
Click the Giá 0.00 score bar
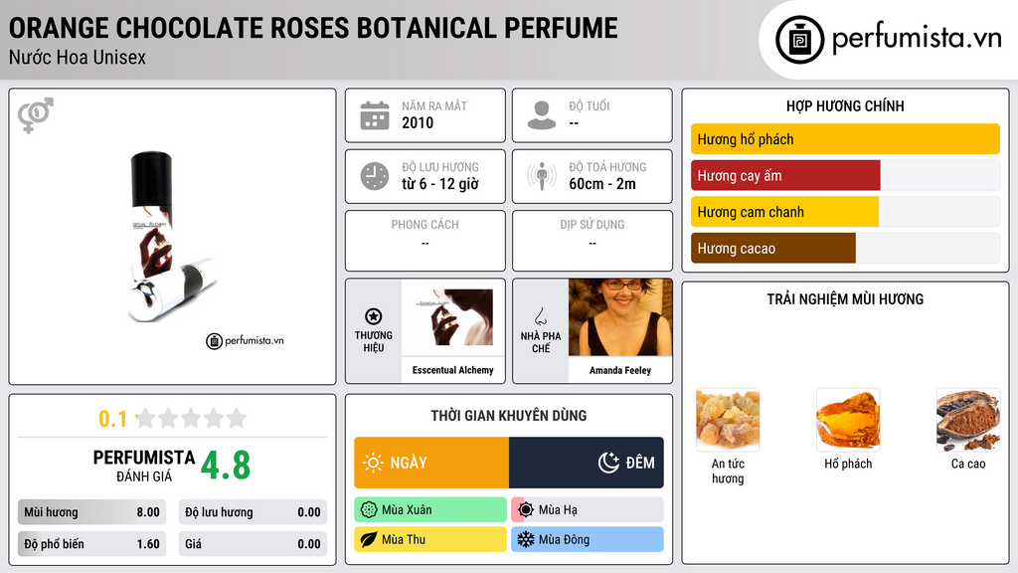coord(253,544)
